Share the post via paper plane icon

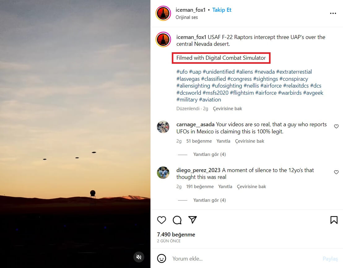coord(193,220)
